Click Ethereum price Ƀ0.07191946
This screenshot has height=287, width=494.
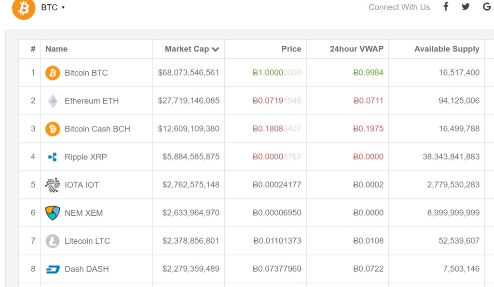pos(277,101)
